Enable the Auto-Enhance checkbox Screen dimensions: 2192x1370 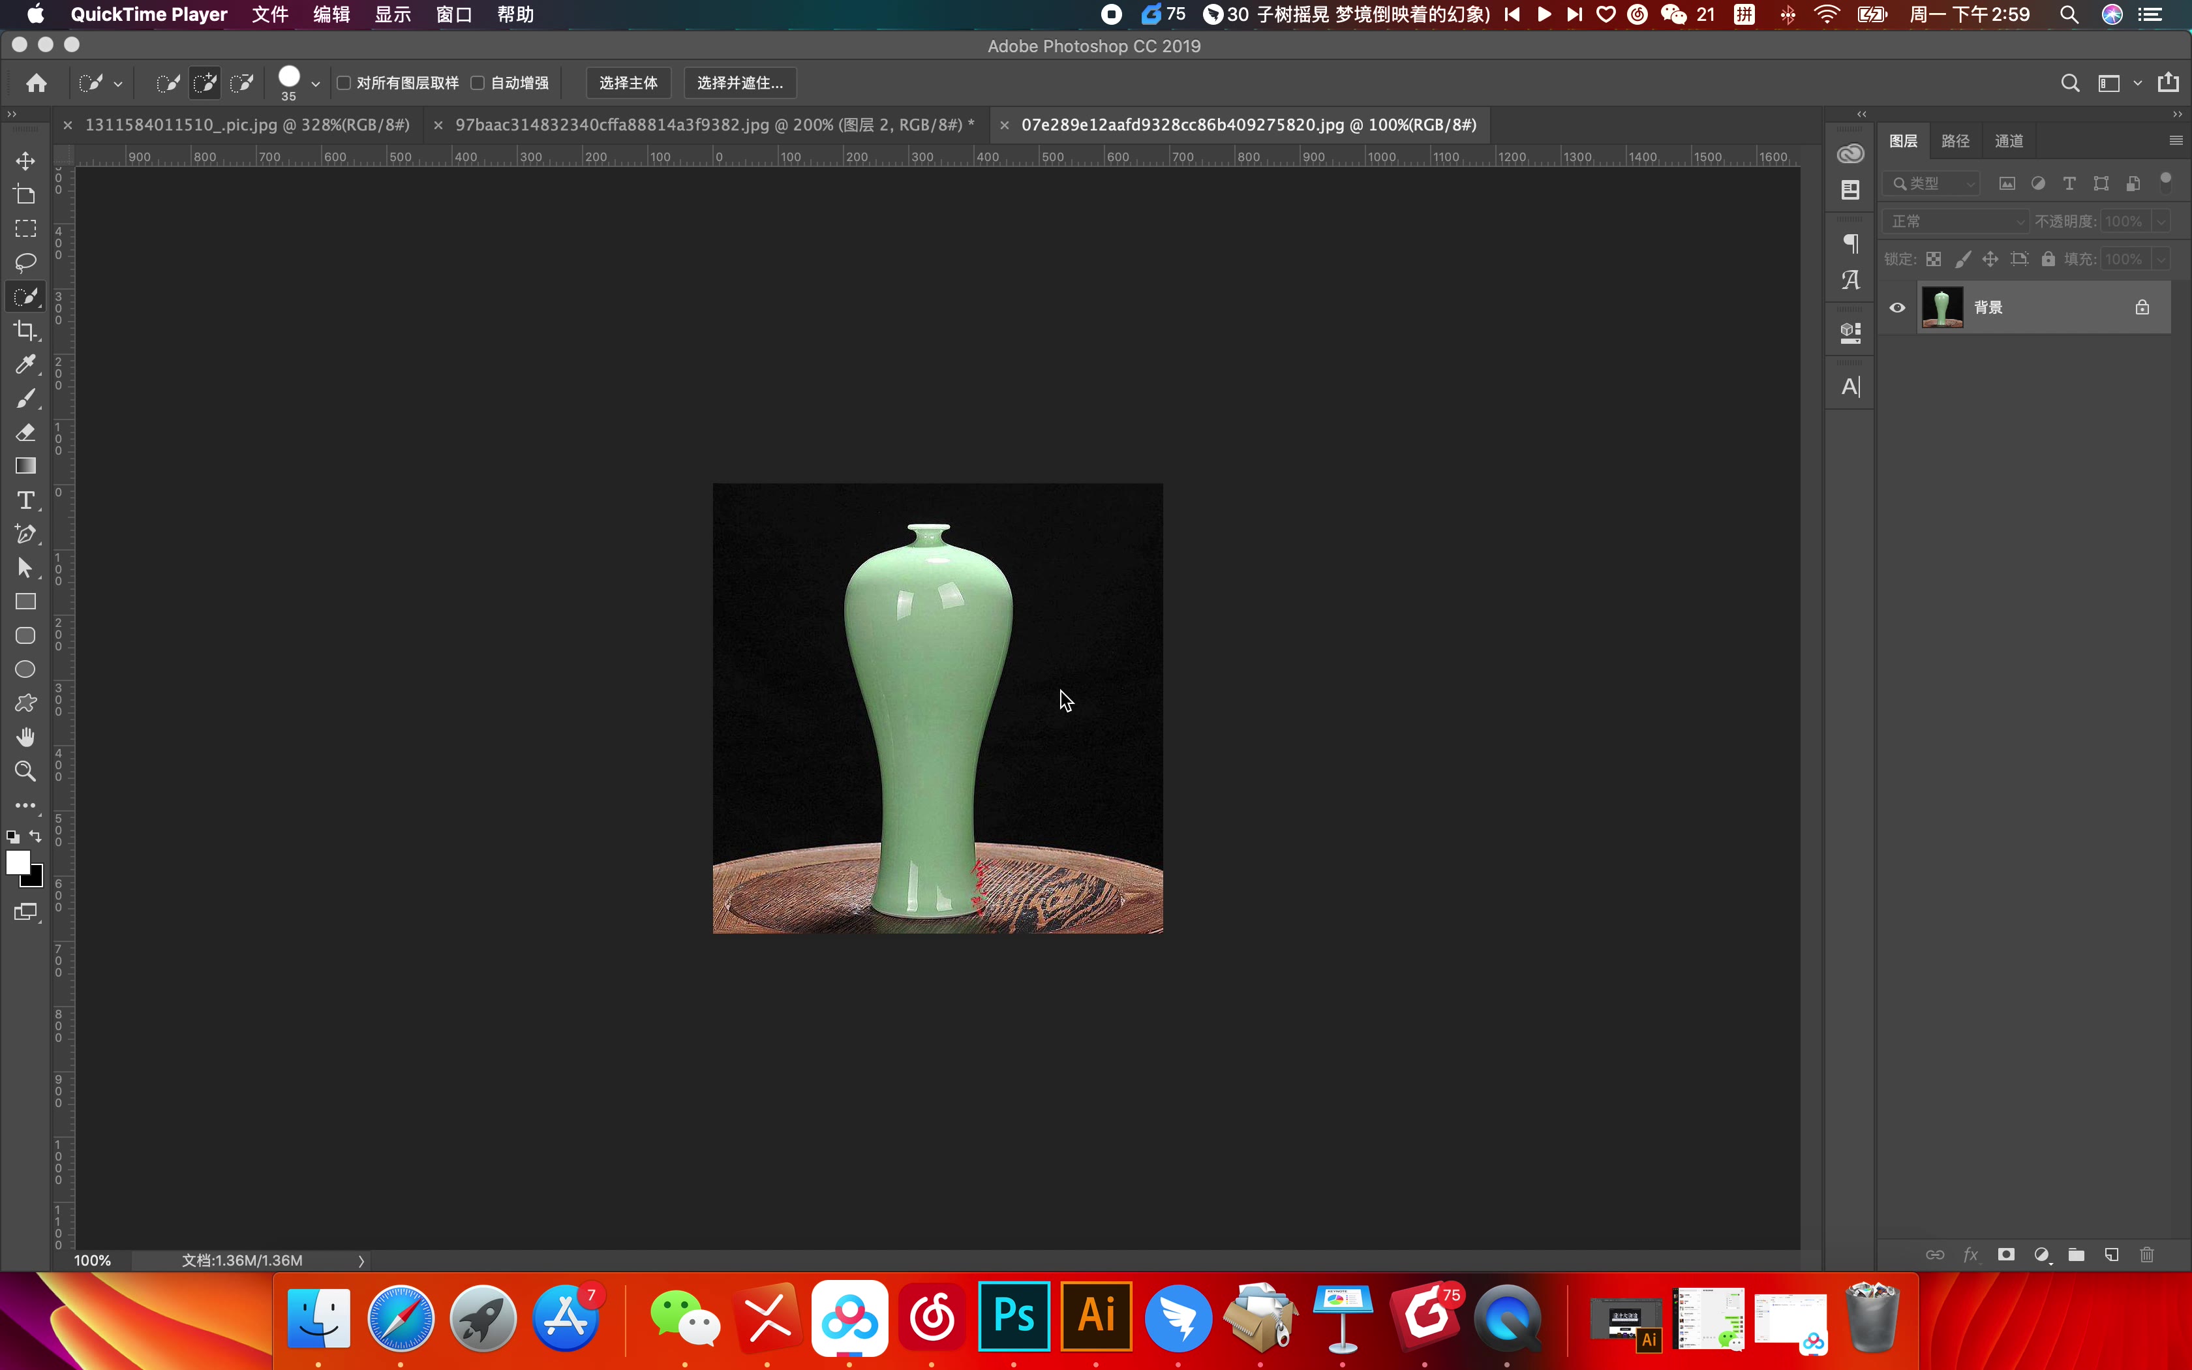coord(478,84)
